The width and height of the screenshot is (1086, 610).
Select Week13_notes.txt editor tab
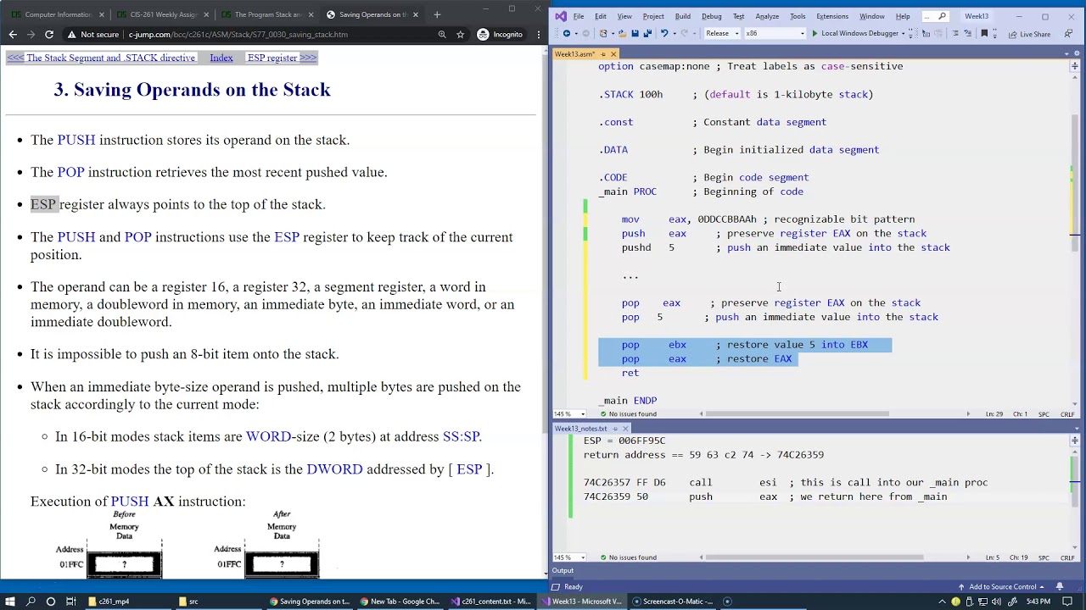coord(581,429)
